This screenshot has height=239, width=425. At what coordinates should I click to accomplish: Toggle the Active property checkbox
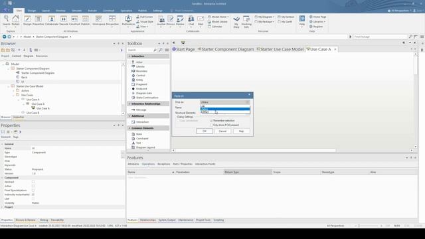click(33, 186)
